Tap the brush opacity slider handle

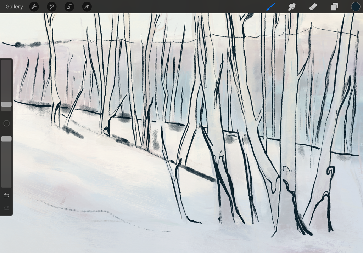click(x=6, y=138)
